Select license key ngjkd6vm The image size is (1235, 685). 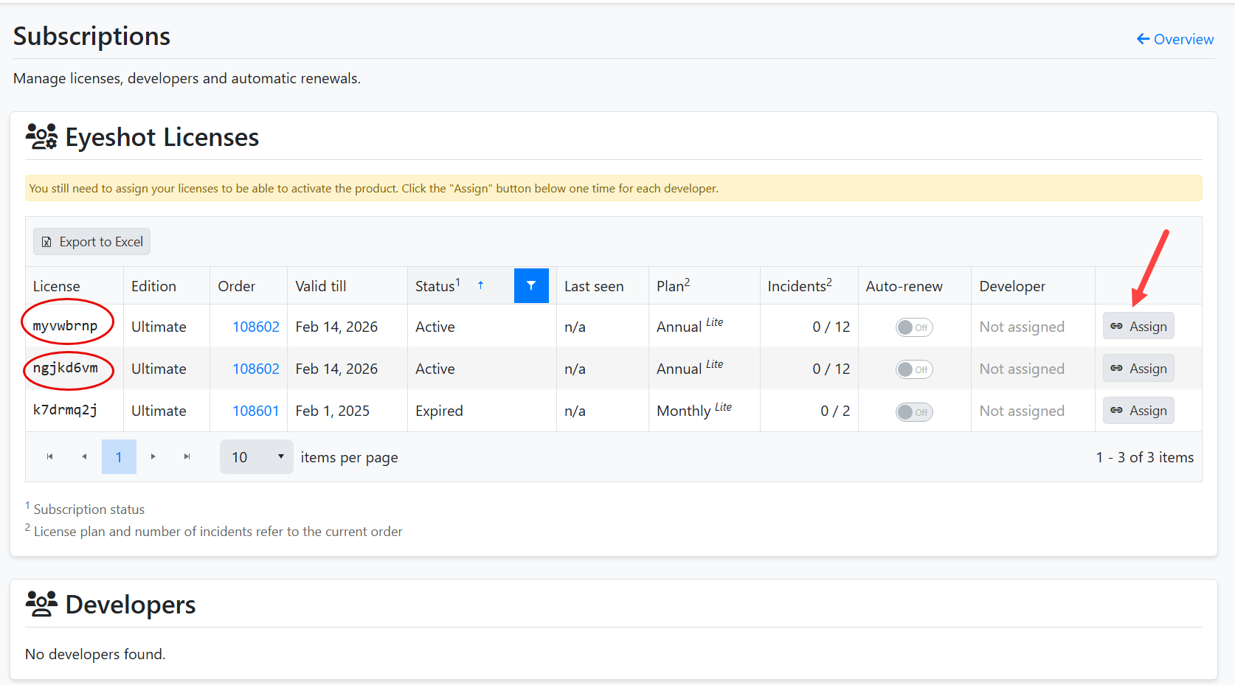(65, 368)
